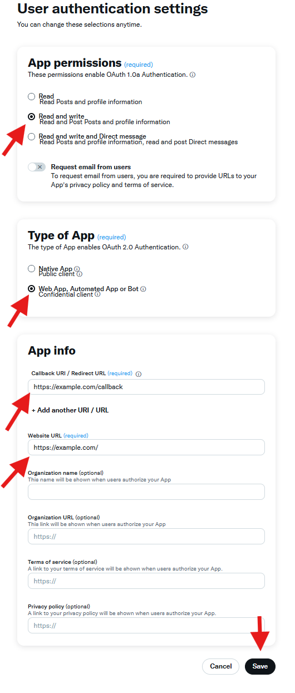Click info icon beside Callback URI / Redirect URL

(x=139, y=374)
